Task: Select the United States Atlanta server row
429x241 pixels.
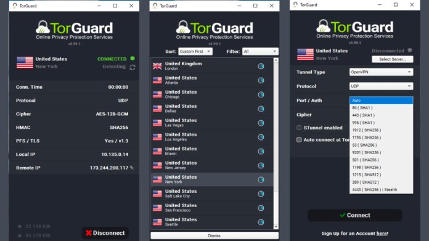Action: click(212, 80)
